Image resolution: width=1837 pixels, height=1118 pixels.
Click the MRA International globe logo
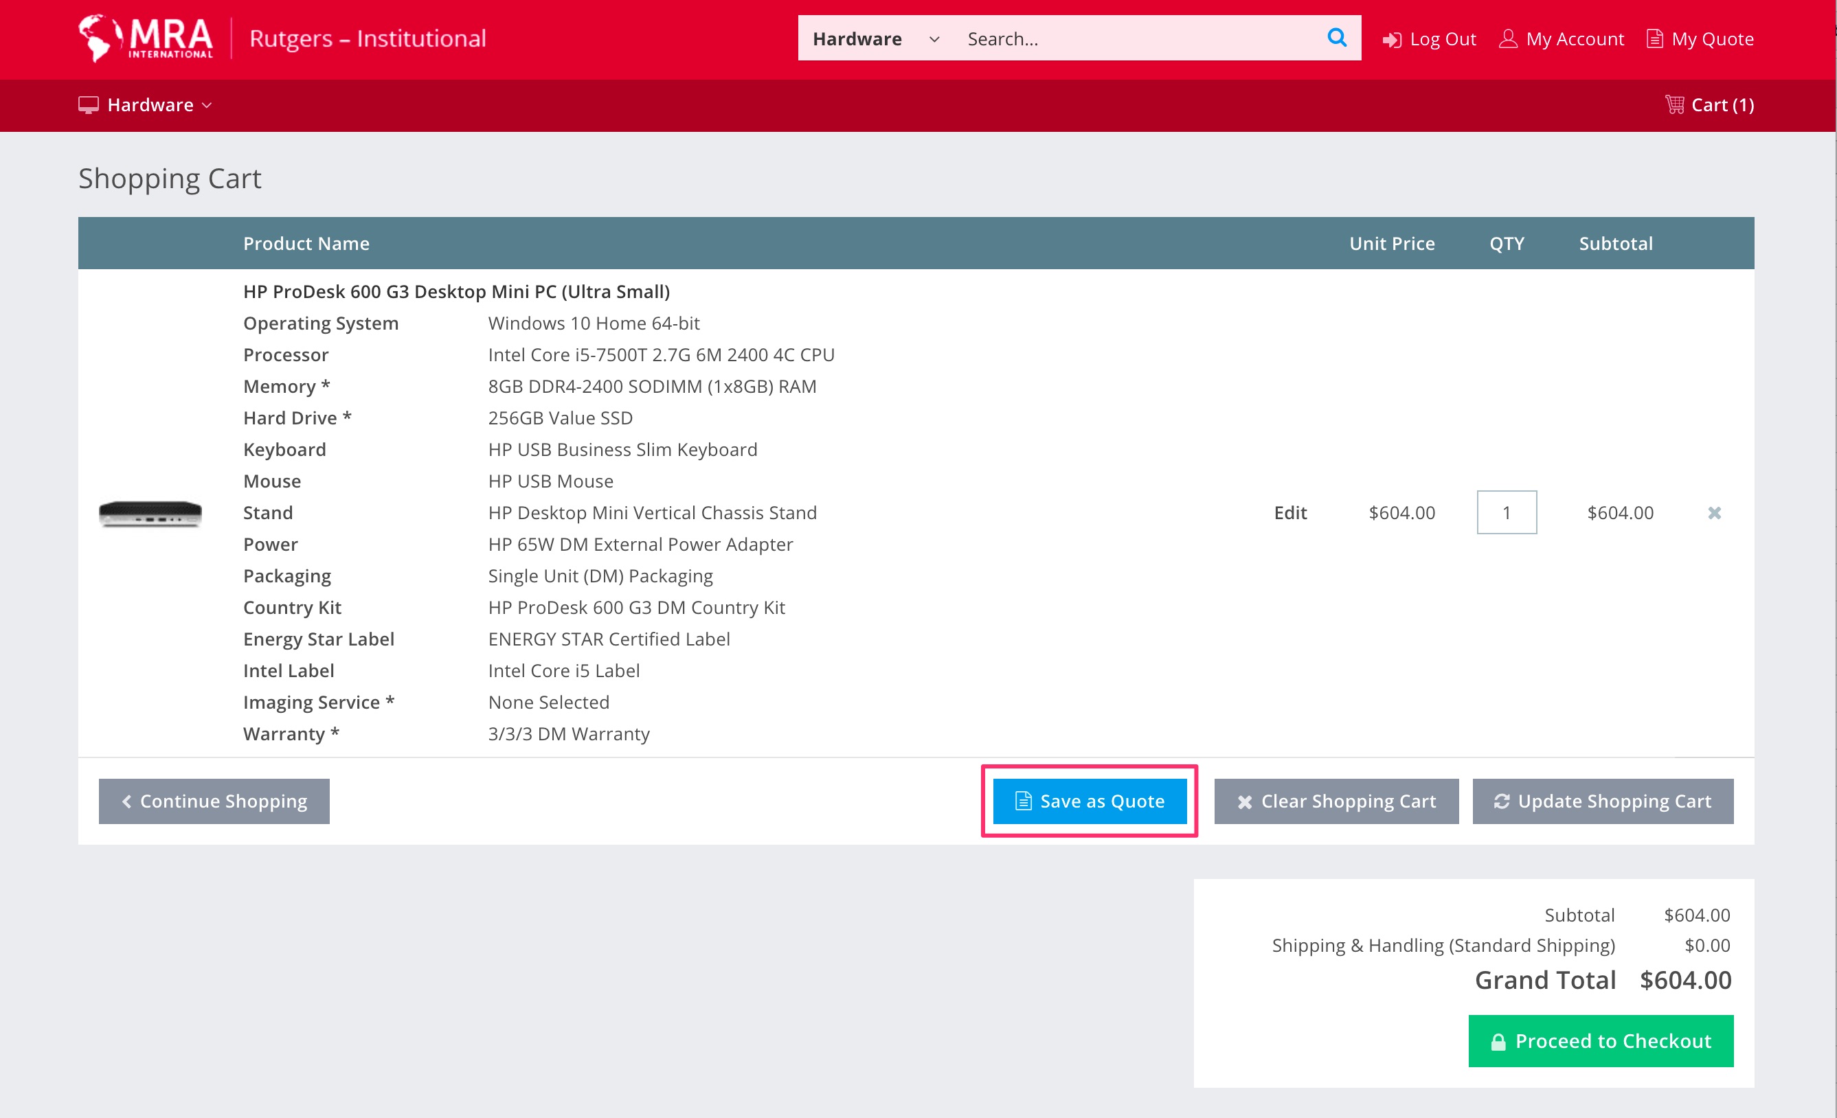100,37
